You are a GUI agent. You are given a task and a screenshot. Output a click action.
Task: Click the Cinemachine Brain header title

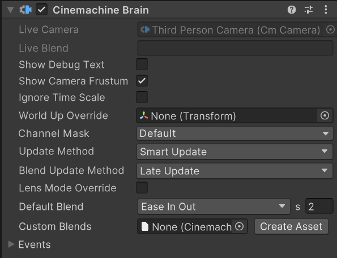point(101,10)
